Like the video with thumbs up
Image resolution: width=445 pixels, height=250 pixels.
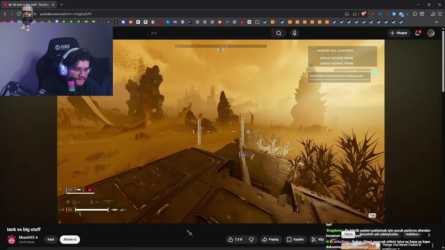[235, 240]
